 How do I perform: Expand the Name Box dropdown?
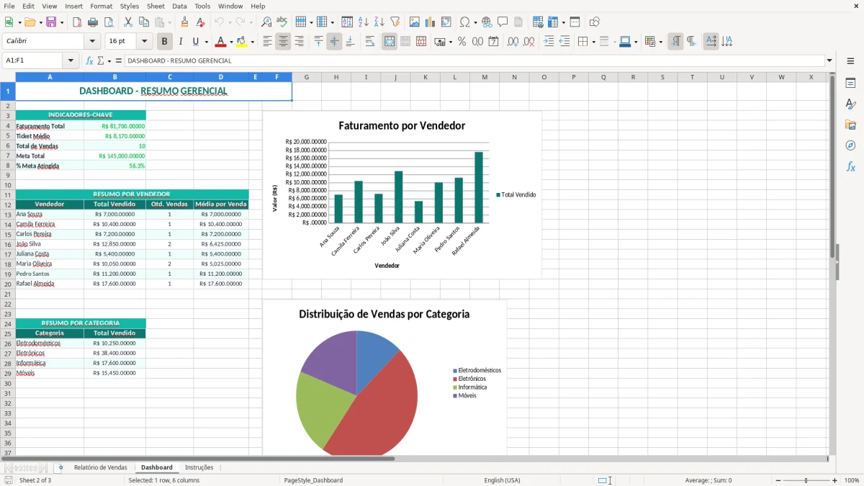click(x=71, y=60)
